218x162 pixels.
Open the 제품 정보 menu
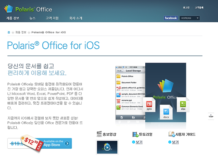pyautogui.click(x=13, y=18)
